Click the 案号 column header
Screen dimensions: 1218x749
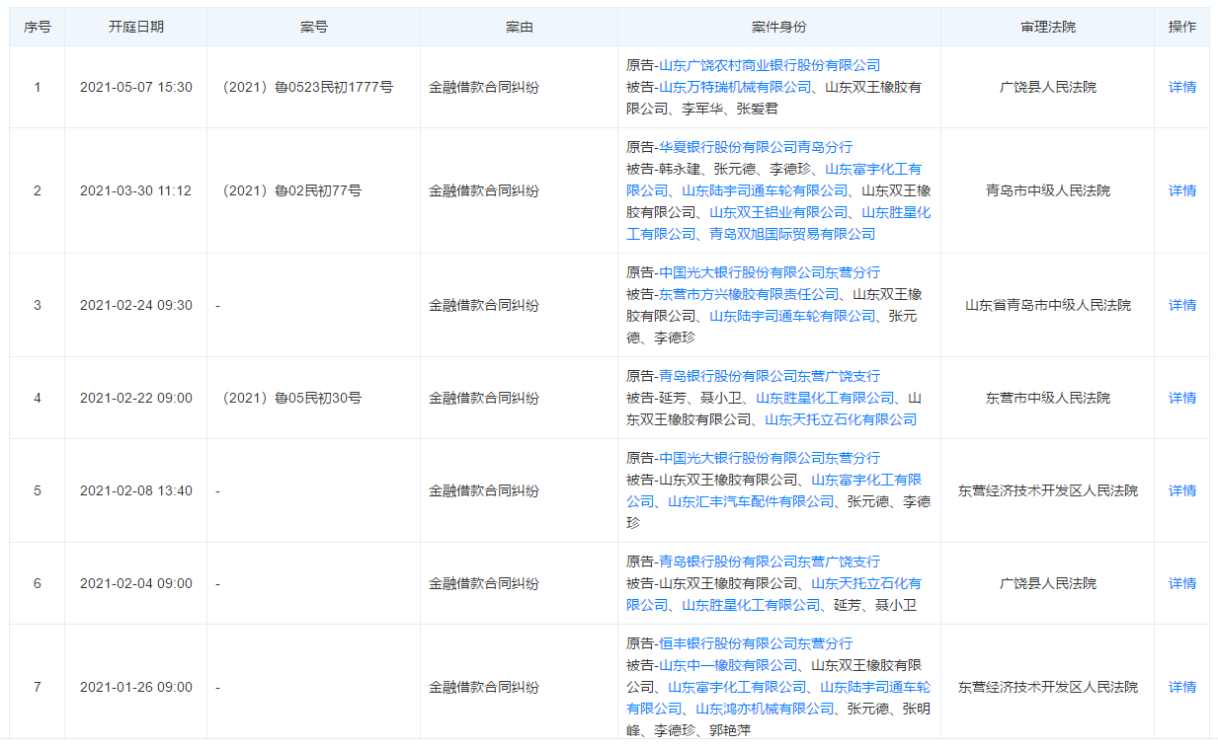pos(313,27)
